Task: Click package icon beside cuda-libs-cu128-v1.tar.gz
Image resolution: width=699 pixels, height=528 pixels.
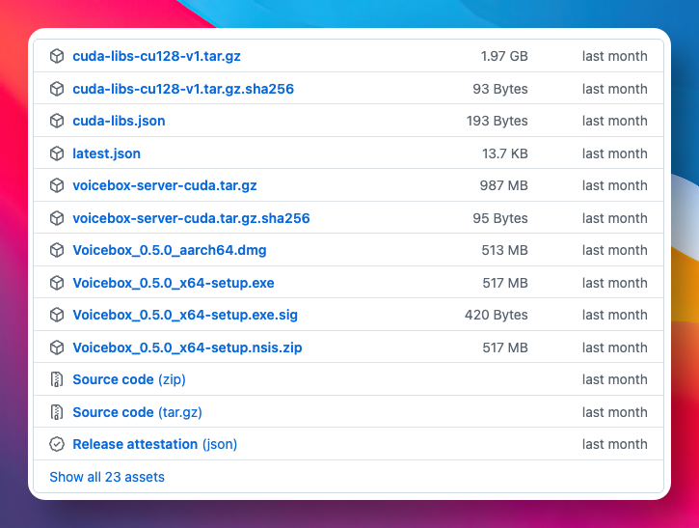Action: [57, 56]
